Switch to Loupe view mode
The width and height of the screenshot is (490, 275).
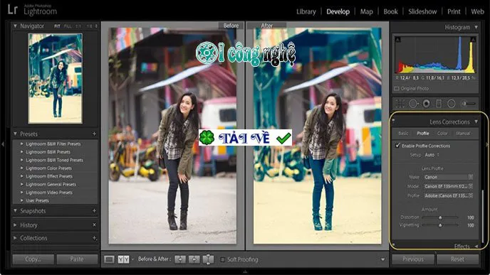(x=109, y=259)
